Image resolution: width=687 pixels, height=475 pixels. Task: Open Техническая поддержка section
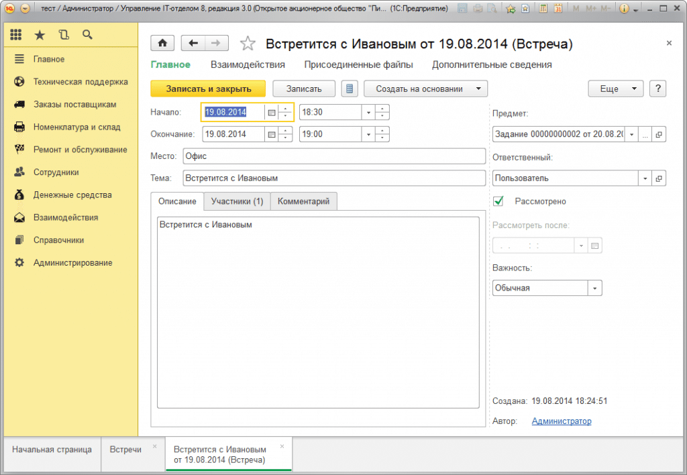(x=71, y=82)
